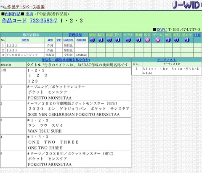Click the 権利者情報 section heading
This screenshot has width=202, height=173.
pos(31,35)
